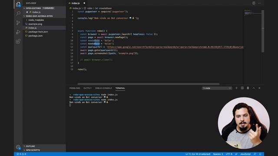278x156 pixels.
Task: Open the Extensions view
Action: [x=18, y=42]
